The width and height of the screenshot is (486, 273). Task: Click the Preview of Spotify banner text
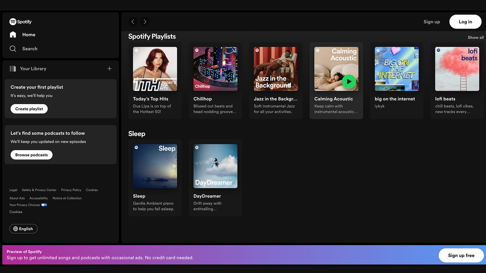click(24, 252)
